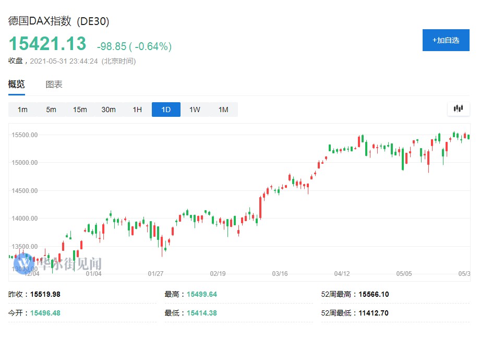Click the candlestick chart style icon
Screen dimensions: 480x339
click(x=458, y=108)
